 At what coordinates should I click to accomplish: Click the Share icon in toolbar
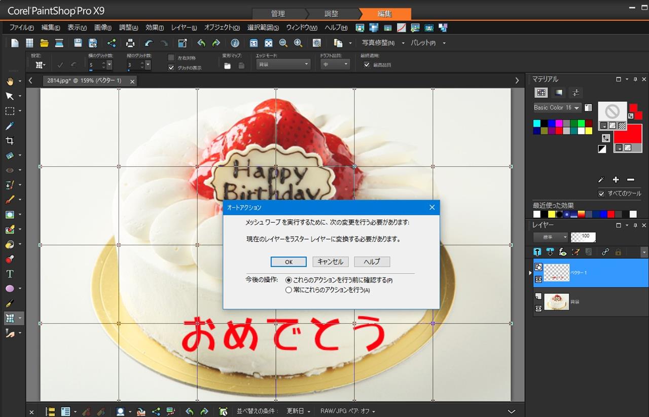tap(112, 43)
